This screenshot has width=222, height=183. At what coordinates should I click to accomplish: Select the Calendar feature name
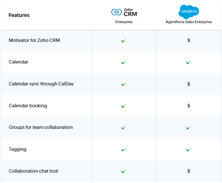tap(18, 62)
